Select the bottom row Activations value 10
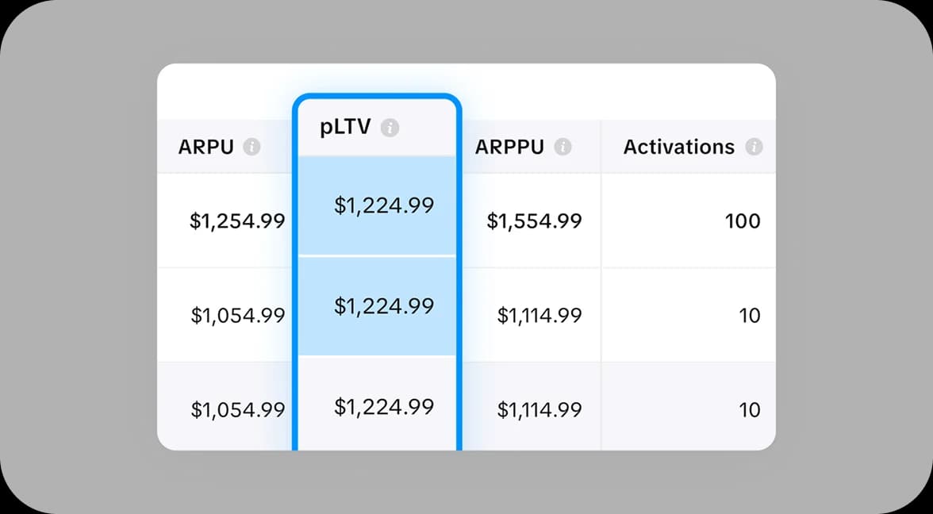The height and width of the screenshot is (514, 933). 750,409
